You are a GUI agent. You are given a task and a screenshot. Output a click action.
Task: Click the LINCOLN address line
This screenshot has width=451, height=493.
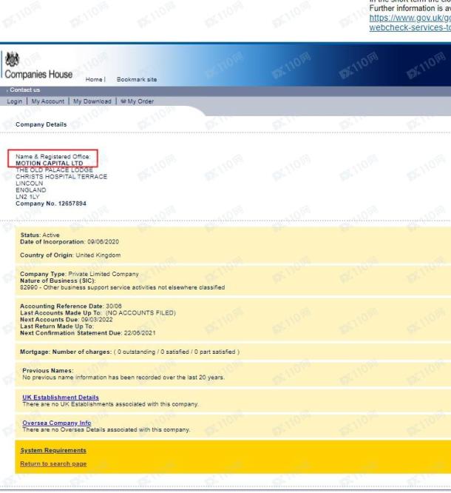pyautogui.click(x=30, y=184)
